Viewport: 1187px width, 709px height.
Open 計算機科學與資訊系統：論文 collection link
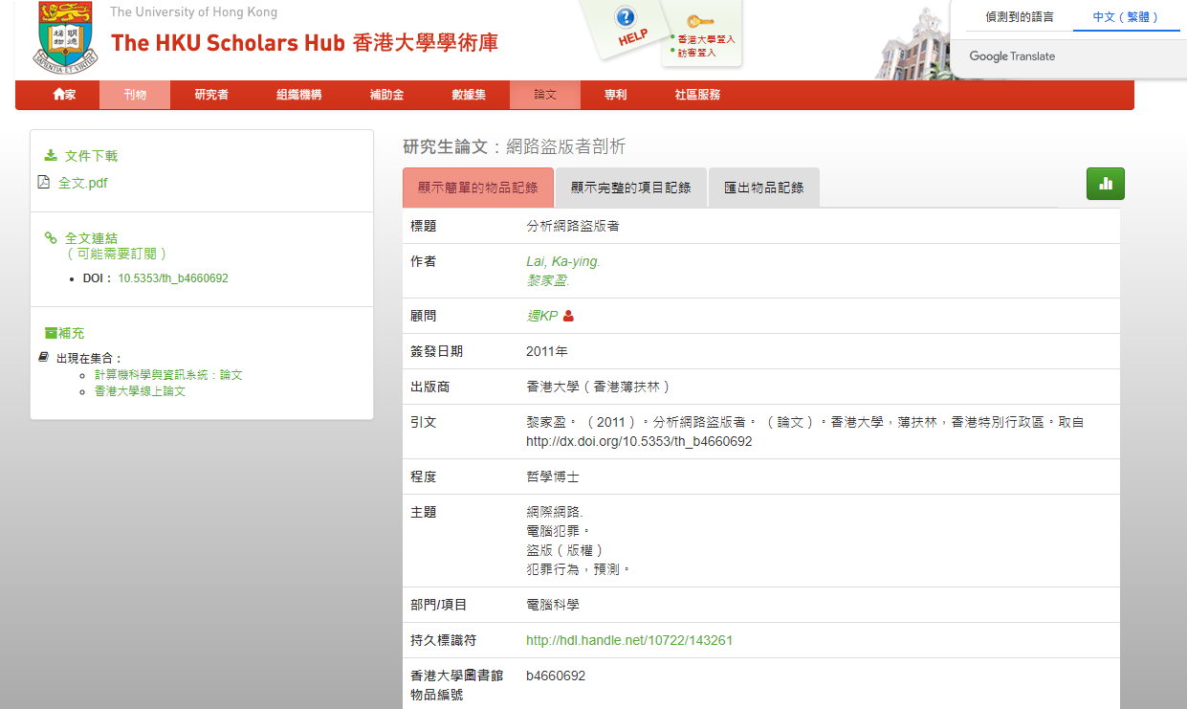click(168, 375)
